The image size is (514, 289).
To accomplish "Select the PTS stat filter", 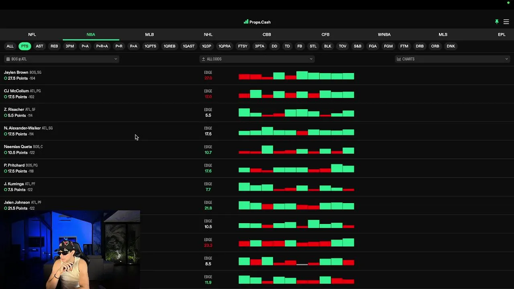I will pyautogui.click(x=25, y=46).
